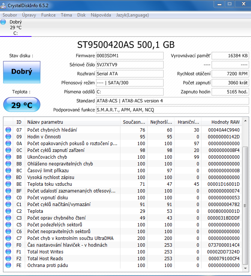Open the Soubor menu
Screen dimensions: 251x276
pyautogui.click(x=10, y=15)
